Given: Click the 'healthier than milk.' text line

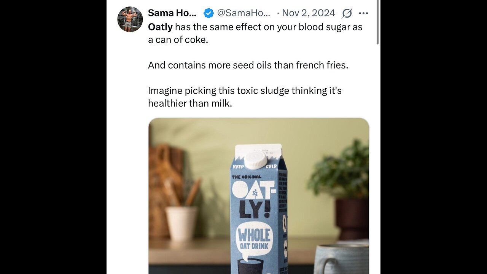Looking at the screenshot, I should point(190,103).
